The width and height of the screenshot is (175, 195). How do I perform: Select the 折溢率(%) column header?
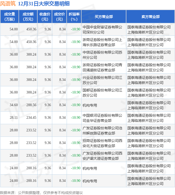pos(74,17)
